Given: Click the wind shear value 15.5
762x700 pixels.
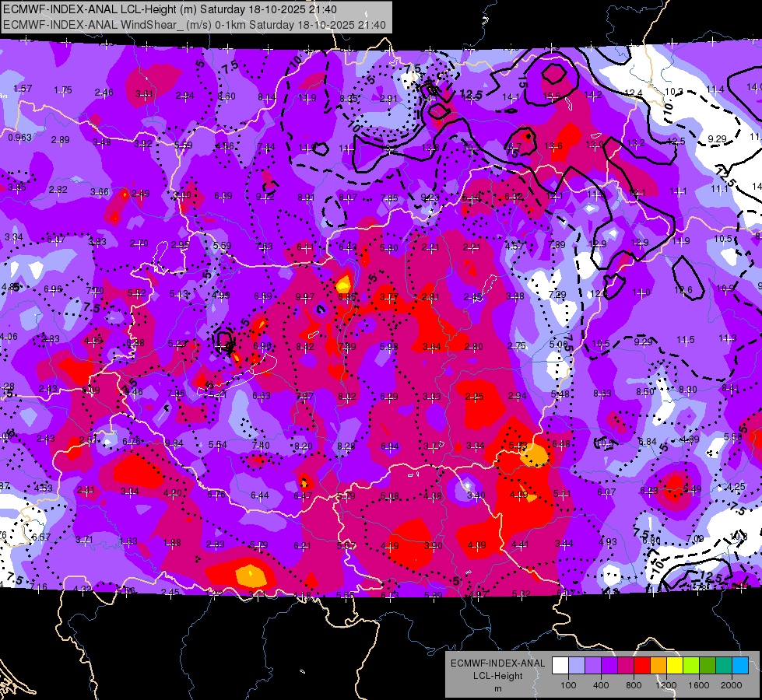Looking at the screenshot, I should coord(552,96).
